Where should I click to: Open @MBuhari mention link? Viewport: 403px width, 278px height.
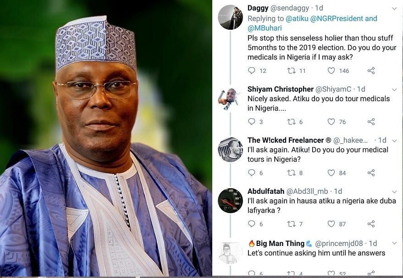point(265,28)
